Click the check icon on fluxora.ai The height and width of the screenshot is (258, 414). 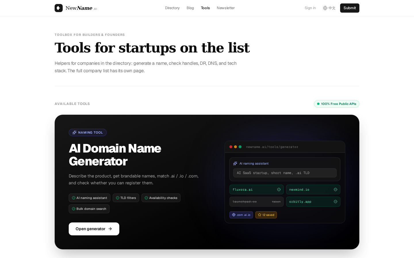[x=279, y=189]
